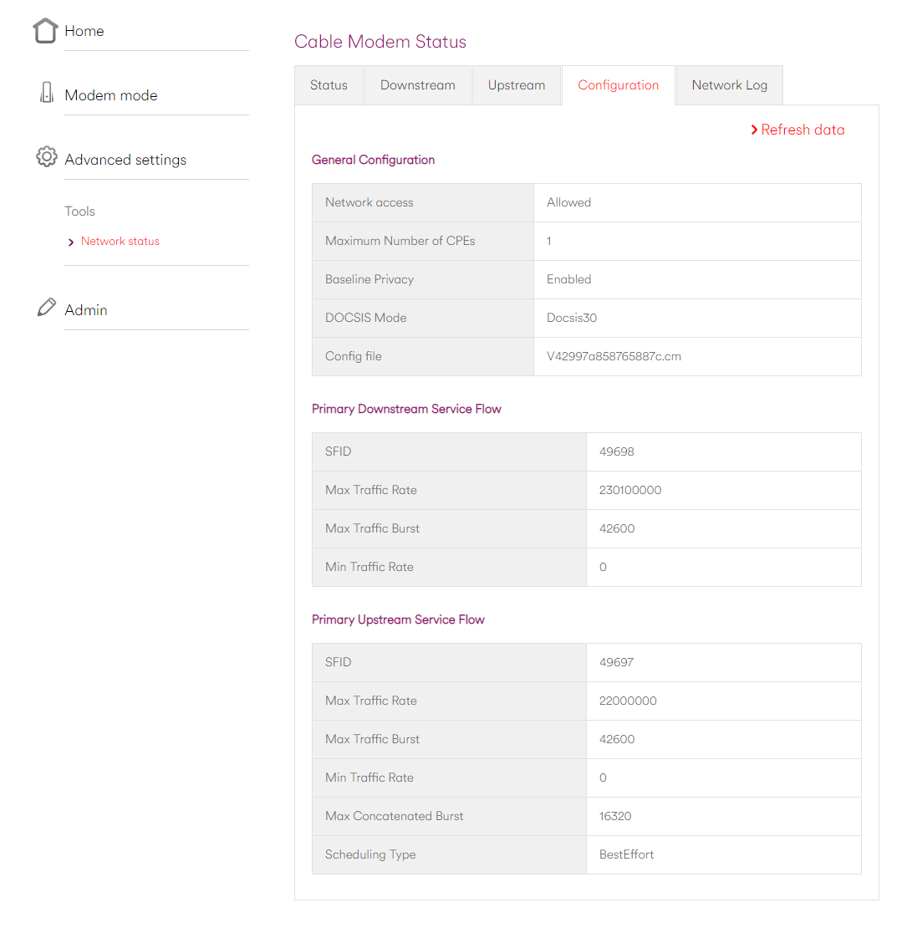Open Network status in the sidebar
The width and height of the screenshot is (917, 928).
(120, 242)
